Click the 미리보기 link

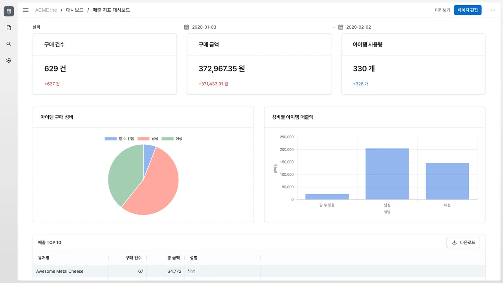[x=442, y=10]
